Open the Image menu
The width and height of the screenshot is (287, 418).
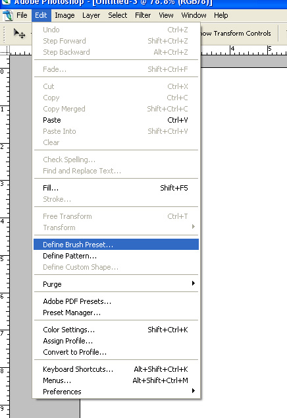[65, 15]
